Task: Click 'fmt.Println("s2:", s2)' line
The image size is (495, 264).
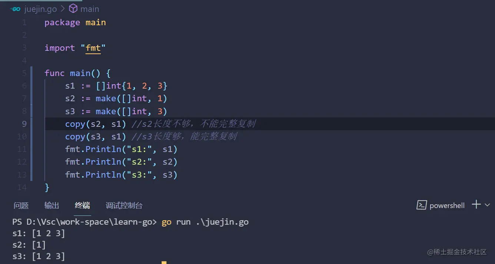Action: 122,162
